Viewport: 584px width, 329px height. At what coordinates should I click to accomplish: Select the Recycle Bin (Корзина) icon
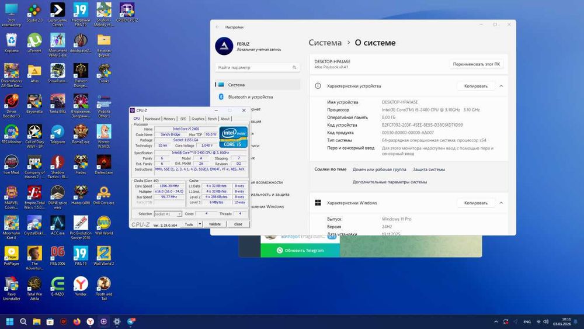(x=12, y=43)
